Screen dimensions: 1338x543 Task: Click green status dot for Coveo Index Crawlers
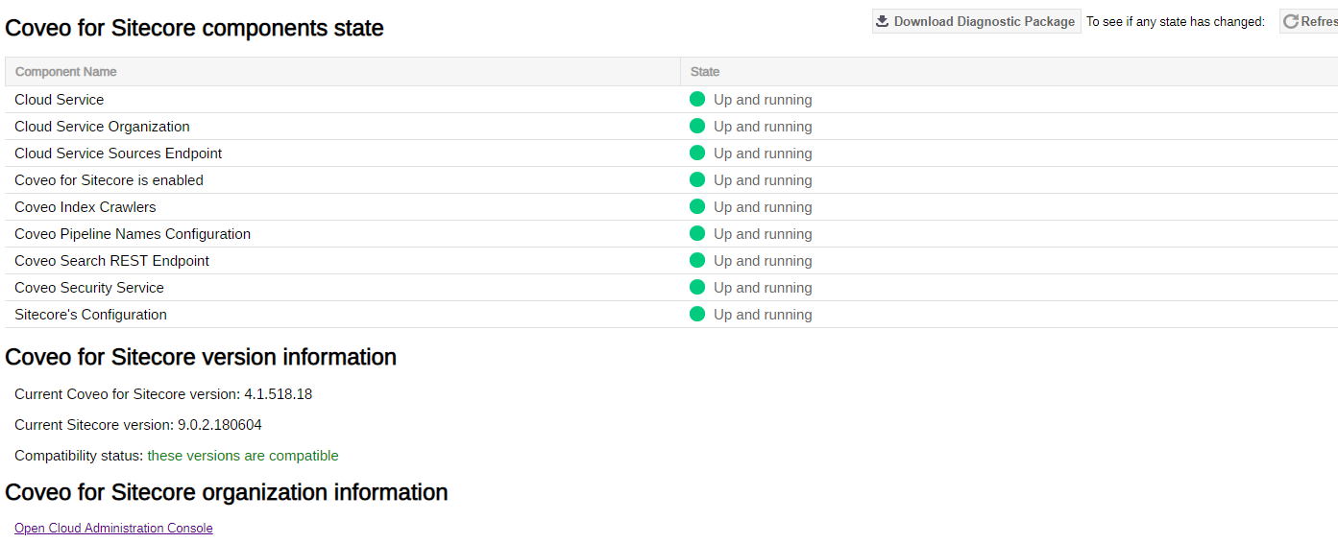pos(697,206)
